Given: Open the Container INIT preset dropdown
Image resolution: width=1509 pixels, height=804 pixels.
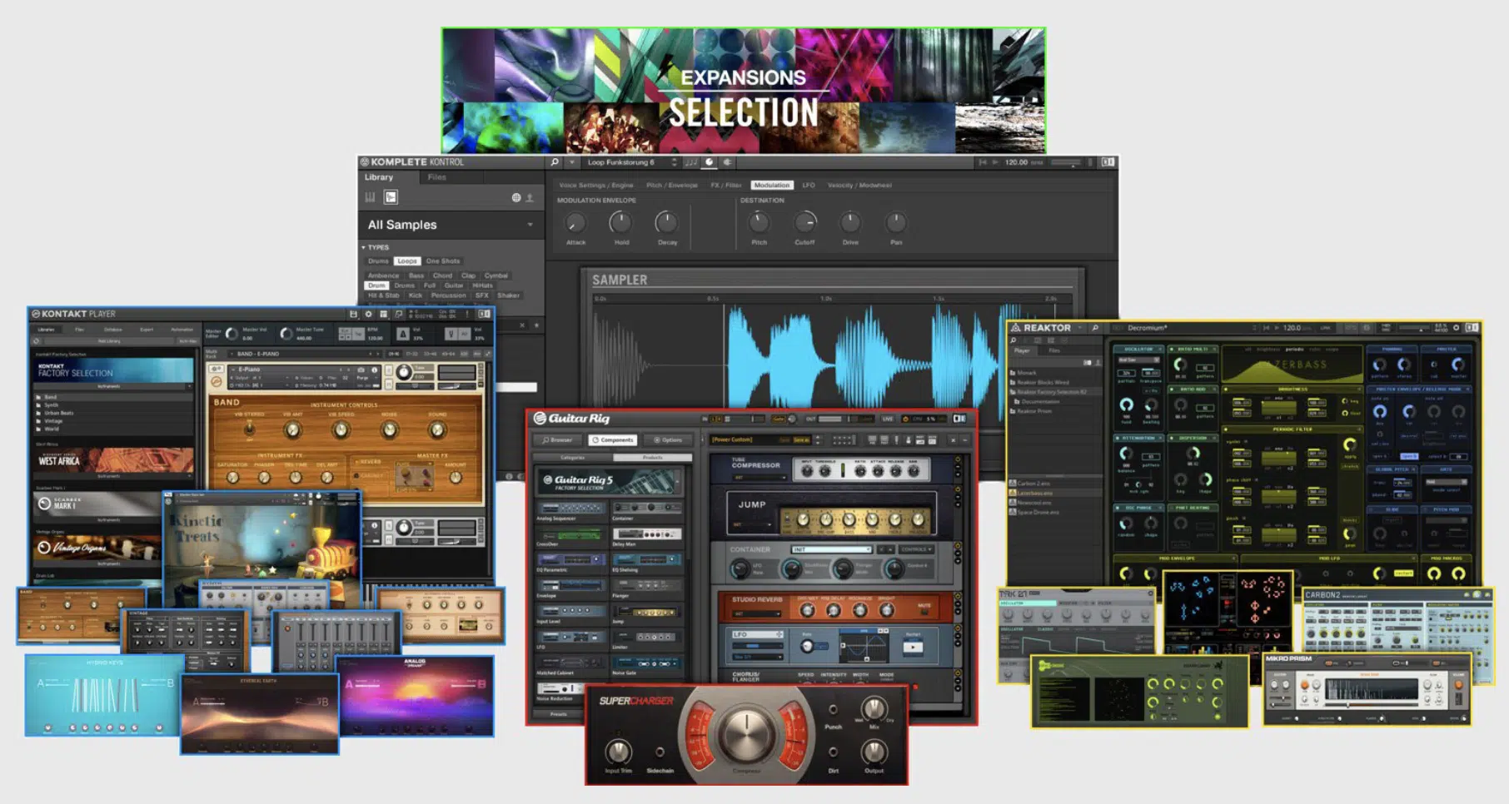Looking at the screenshot, I should [x=831, y=549].
